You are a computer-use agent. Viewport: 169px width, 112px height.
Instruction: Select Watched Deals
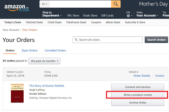pyautogui.click(x=34, y=22)
